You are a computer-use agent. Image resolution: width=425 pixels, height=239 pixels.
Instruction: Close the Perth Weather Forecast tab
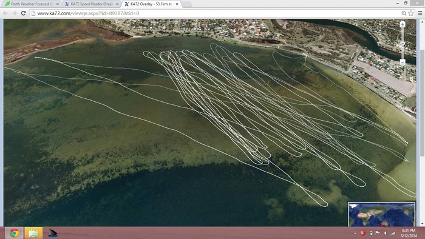click(x=58, y=4)
